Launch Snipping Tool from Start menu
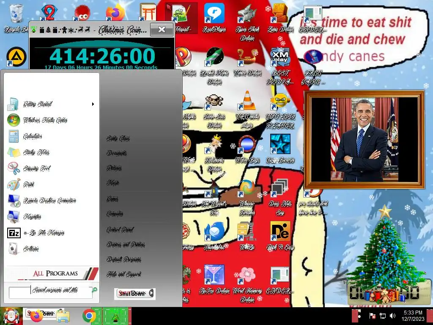The width and height of the screenshot is (433, 325). tap(51, 168)
